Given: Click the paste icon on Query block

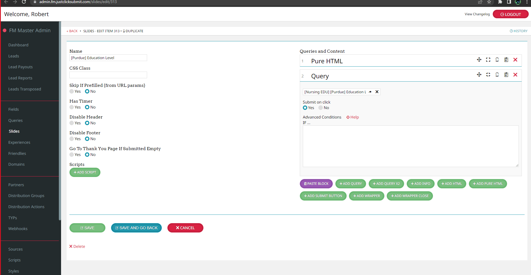Looking at the screenshot, I should pos(506,75).
